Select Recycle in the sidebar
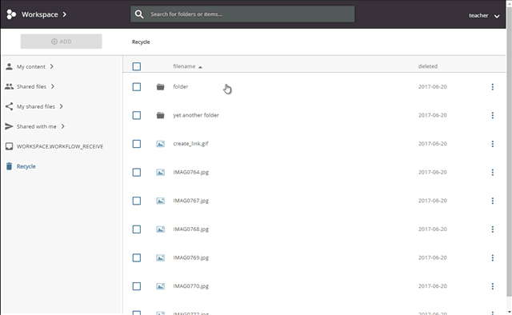This screenshot has height=315, width=512. [x=26, y=166]
